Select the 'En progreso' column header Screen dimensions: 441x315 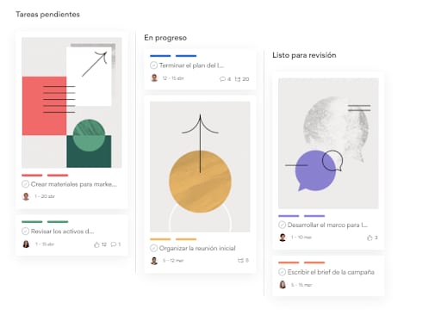[165, 38]
